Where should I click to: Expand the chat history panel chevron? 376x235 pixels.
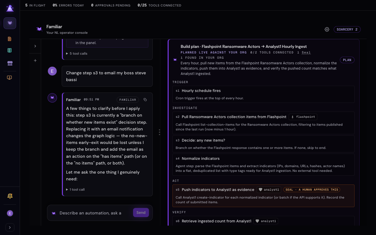pyautogui.click(x=35, y=46)
